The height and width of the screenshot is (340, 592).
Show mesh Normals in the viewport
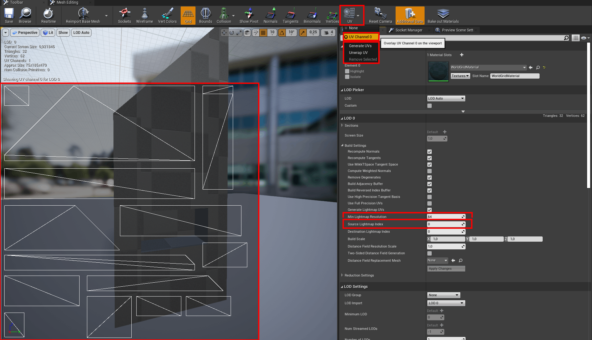click(x=270, y=15)
